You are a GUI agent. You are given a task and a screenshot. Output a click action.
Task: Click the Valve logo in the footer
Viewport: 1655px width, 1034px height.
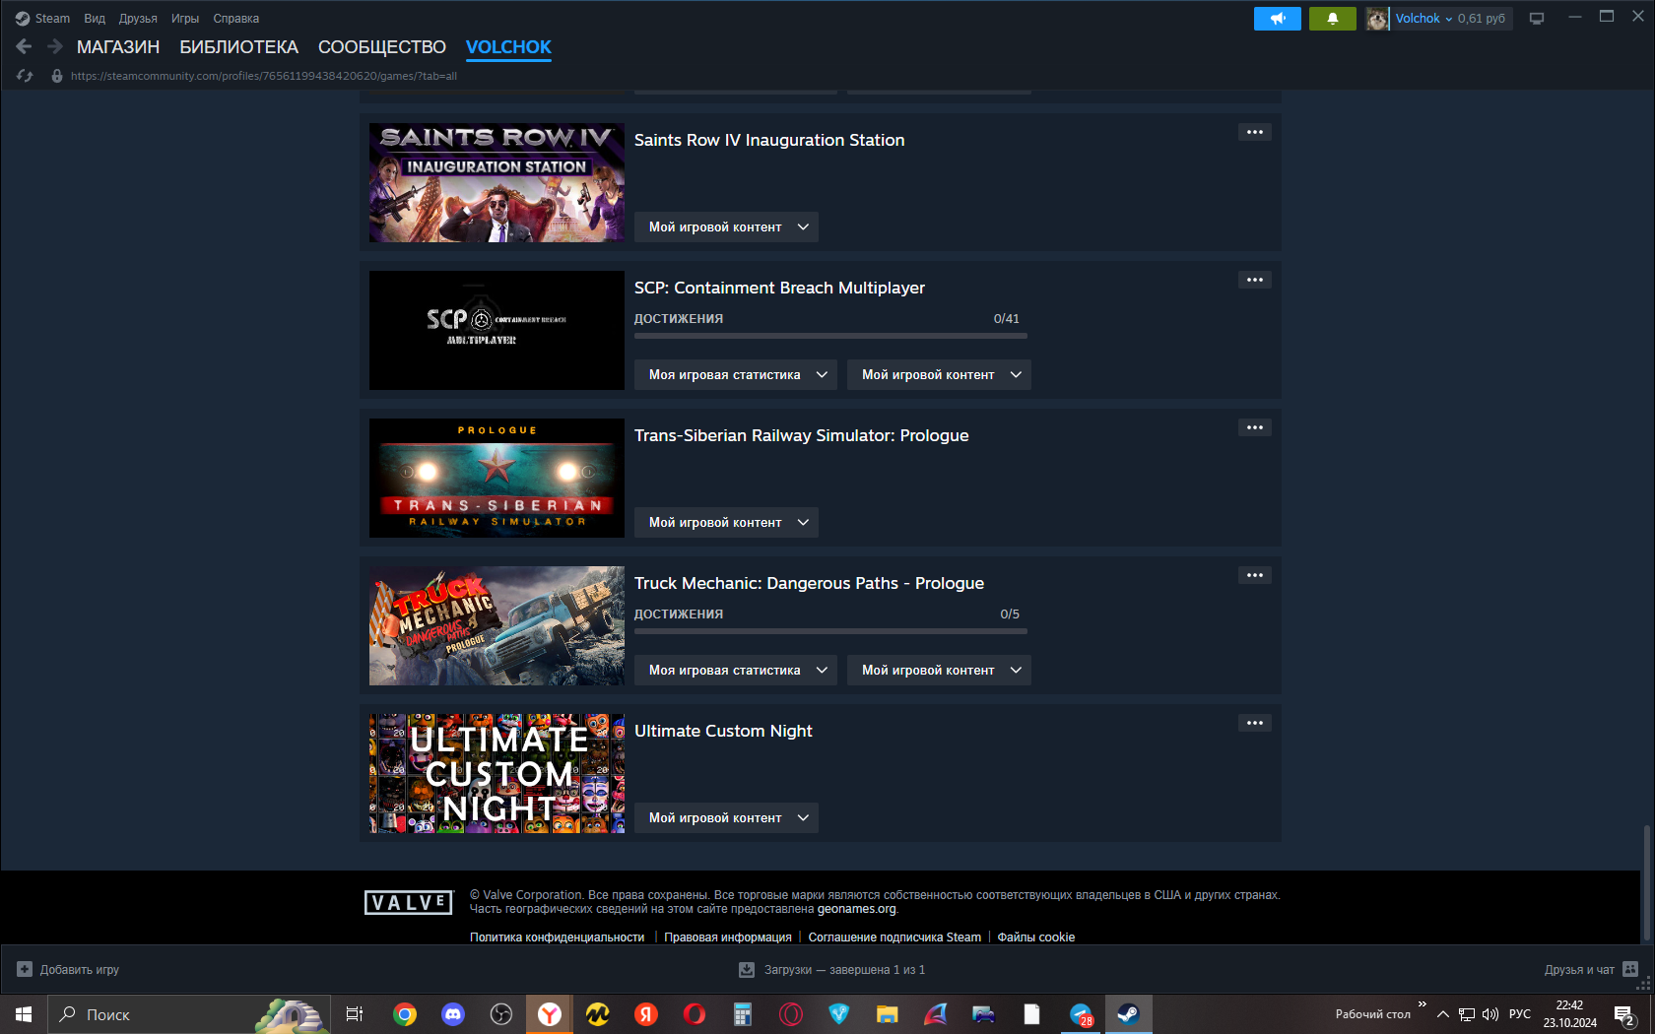409,902
